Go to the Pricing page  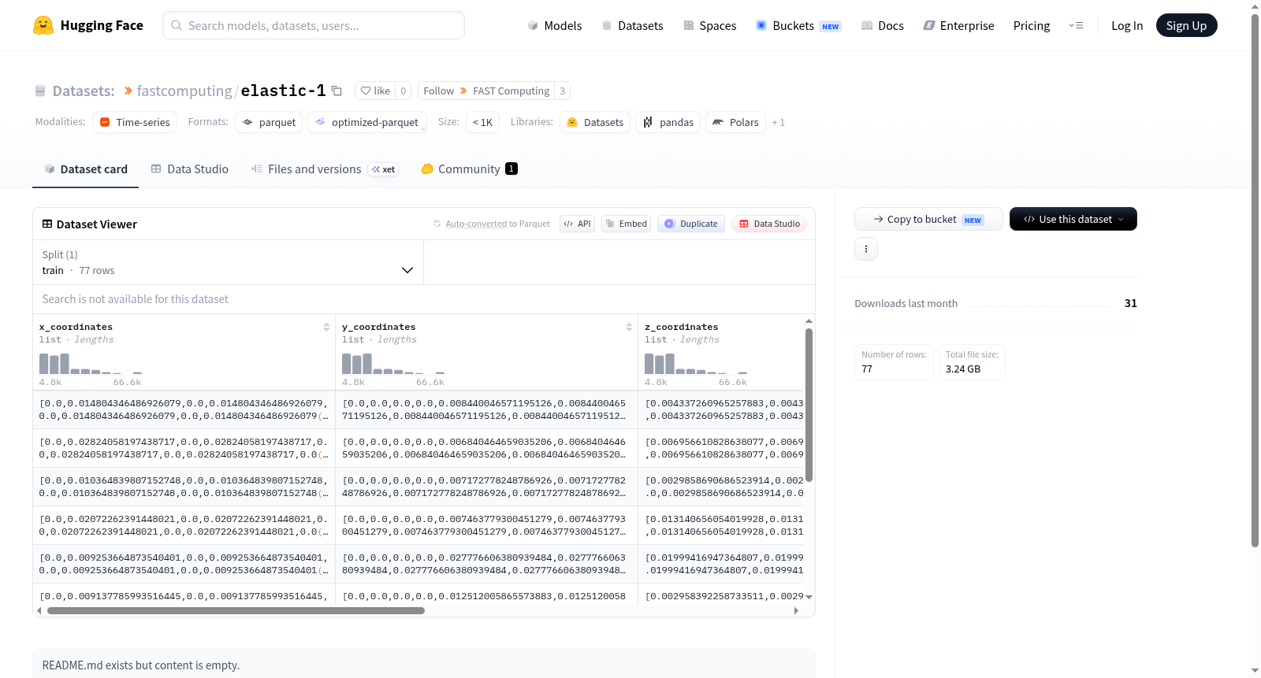pyautogui.click(x=1032, y=25)
